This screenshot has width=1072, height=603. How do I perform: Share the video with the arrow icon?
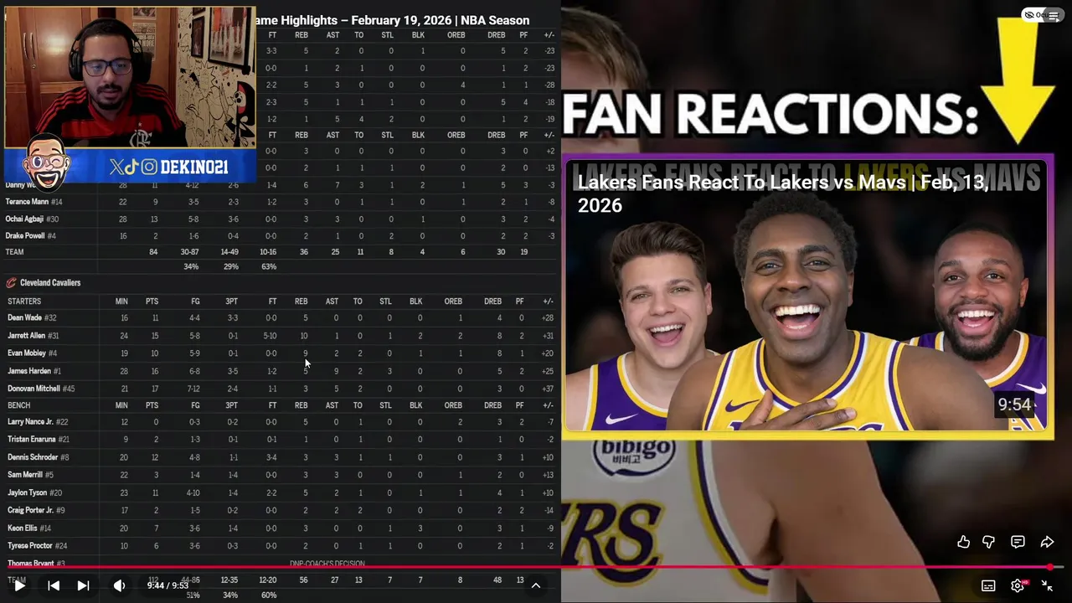1047,542
